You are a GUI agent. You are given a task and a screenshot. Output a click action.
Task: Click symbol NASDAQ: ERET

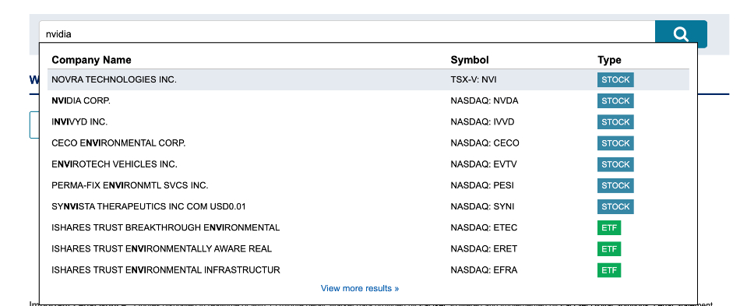point(484,249)
